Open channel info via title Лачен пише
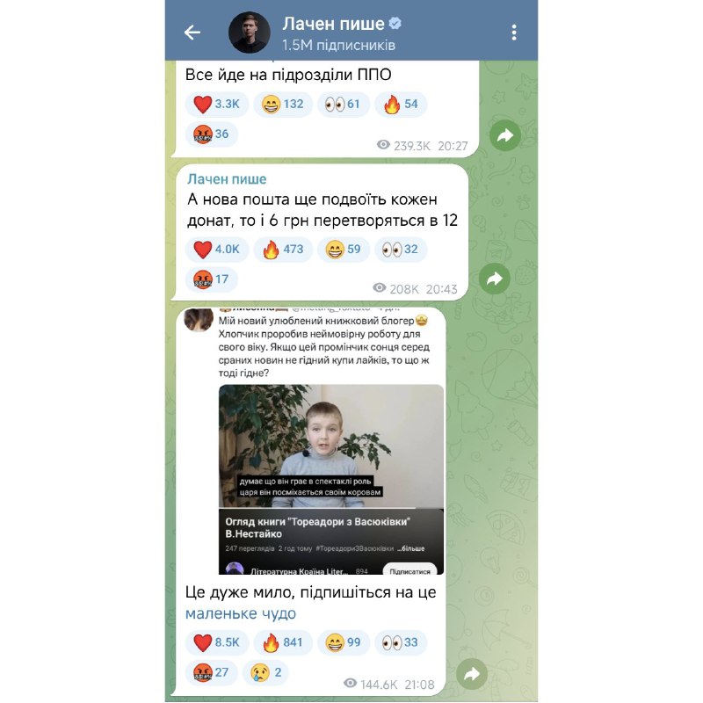This screenshot has width=703, height=703. pos(333,24)
